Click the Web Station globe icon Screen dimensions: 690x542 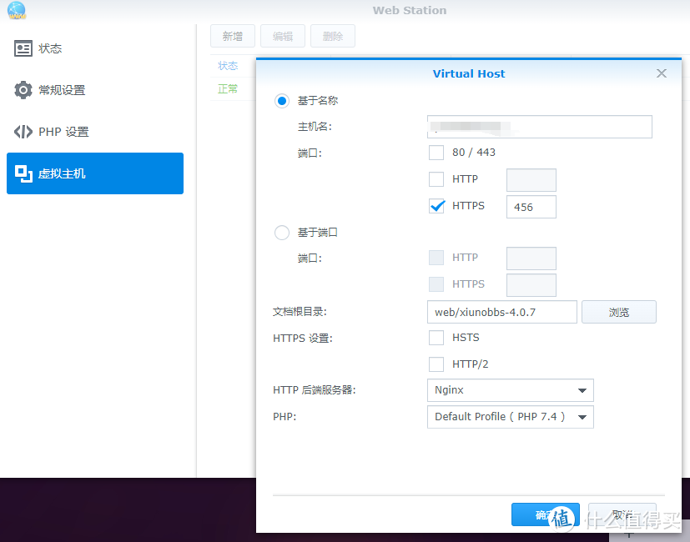click(15, 11)
